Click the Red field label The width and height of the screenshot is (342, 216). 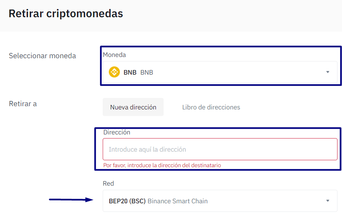pyautogui.click(x=108, y=183)
